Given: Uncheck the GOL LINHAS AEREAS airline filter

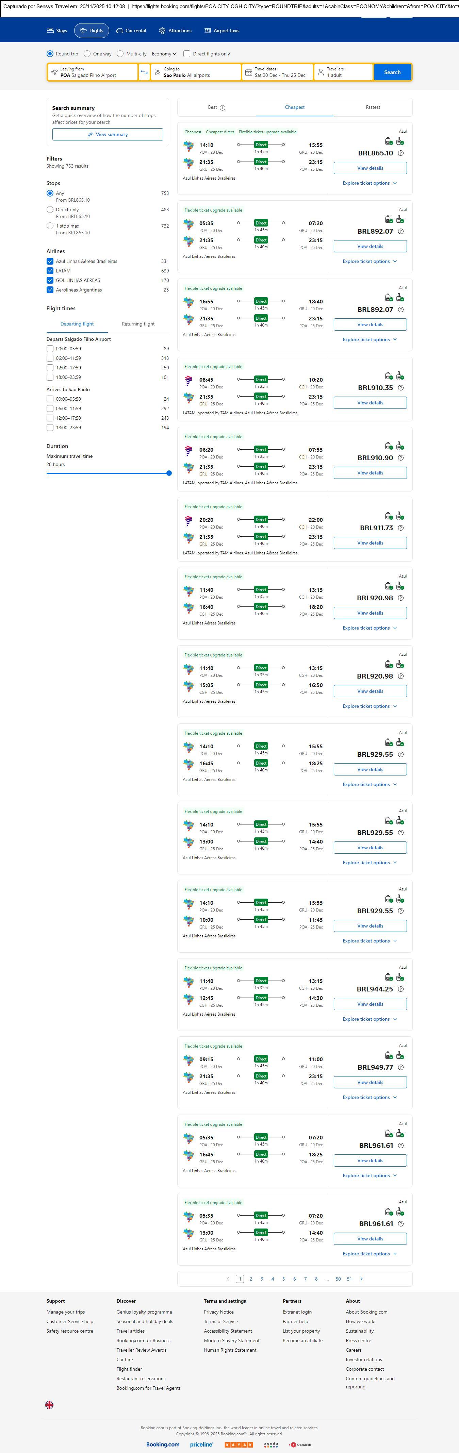Looking at the screenshot, I should tap(50, 280).
